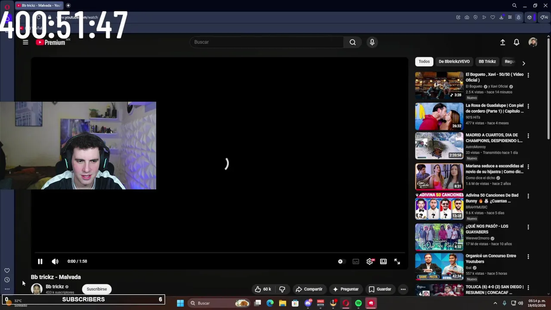Click the Preguntar ask button
Screen dimensions: 551x310
click(x=346, y=289)
